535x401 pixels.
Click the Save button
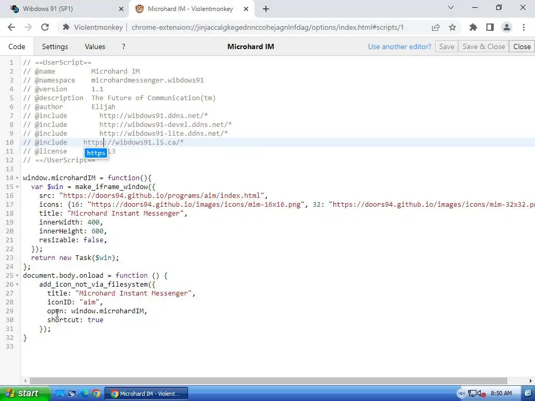(x=447, y=46)
